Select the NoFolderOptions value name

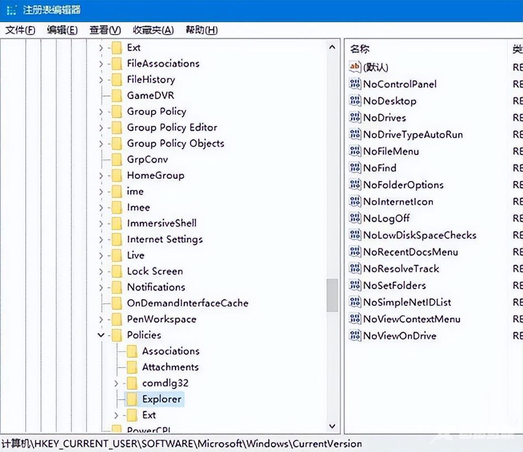point(403,185)
